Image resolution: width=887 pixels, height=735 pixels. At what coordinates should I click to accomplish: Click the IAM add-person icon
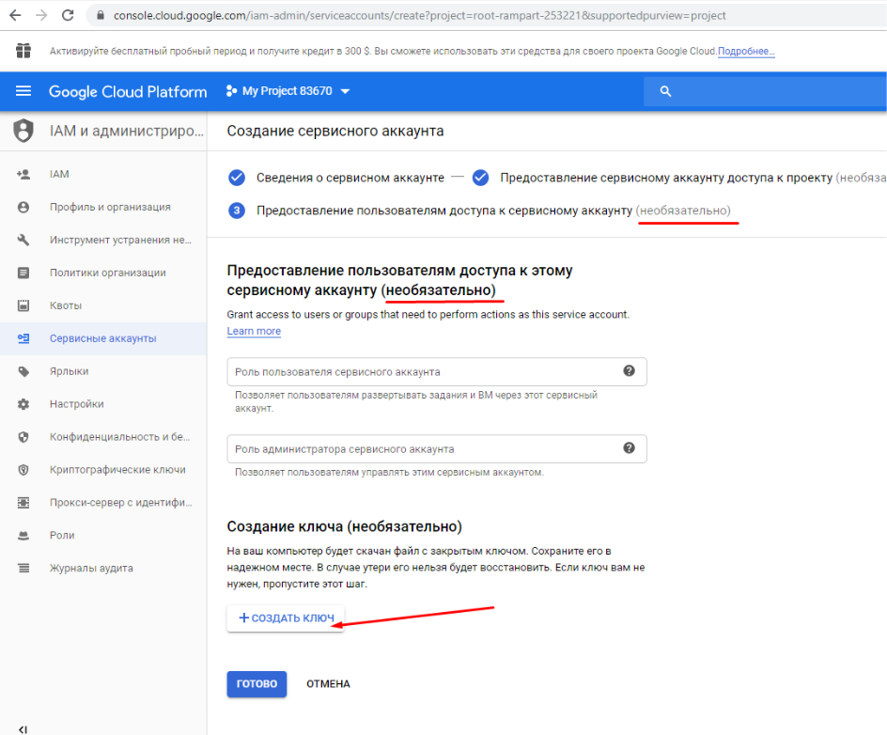coord(23,174)
